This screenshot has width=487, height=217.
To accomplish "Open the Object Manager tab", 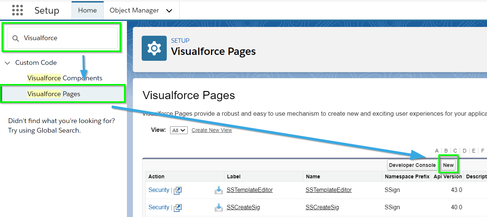I will (134, 10).
